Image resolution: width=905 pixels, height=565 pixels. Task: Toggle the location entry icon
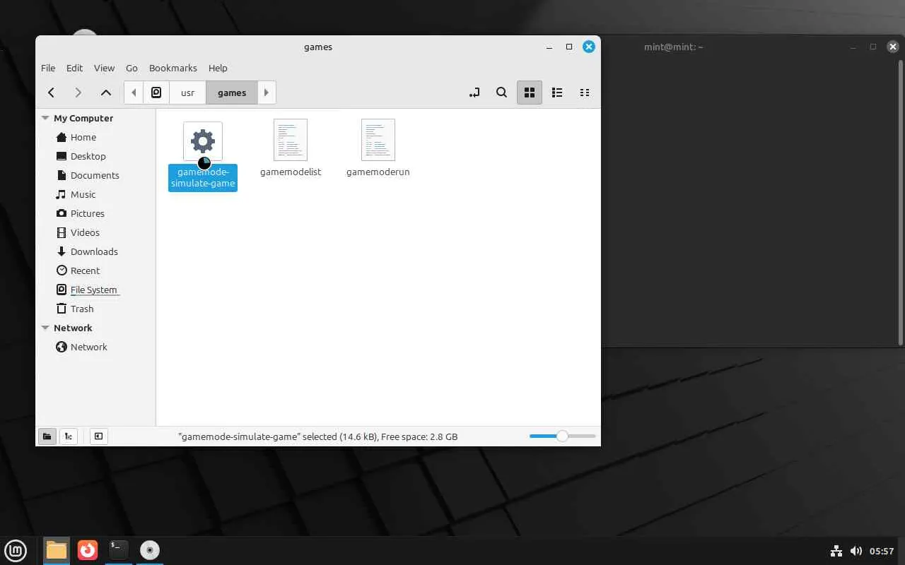[x=474, y=93]
